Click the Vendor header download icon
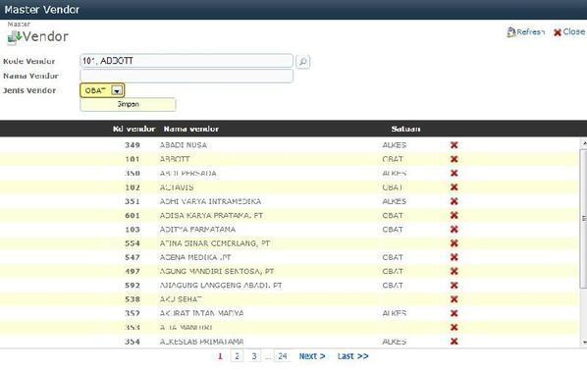The width and height of the screenshot is (587, 373). [x=15, y=37]
